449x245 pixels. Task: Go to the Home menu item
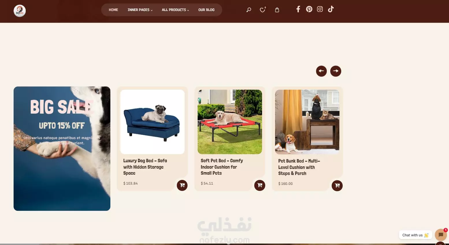(113, 10)
